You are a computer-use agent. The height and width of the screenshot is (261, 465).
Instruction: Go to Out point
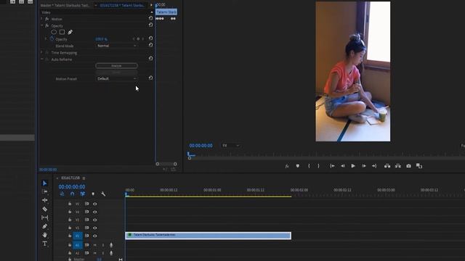tap(374, 166)
